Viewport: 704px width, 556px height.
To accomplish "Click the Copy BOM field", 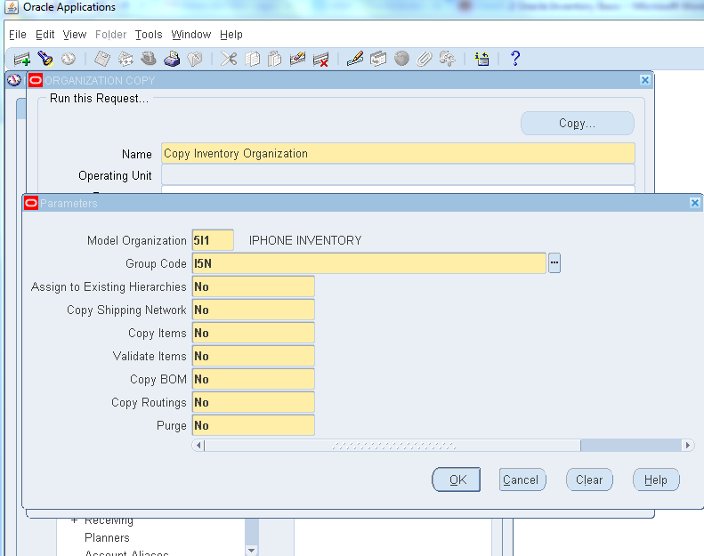I will coord(254,379).
